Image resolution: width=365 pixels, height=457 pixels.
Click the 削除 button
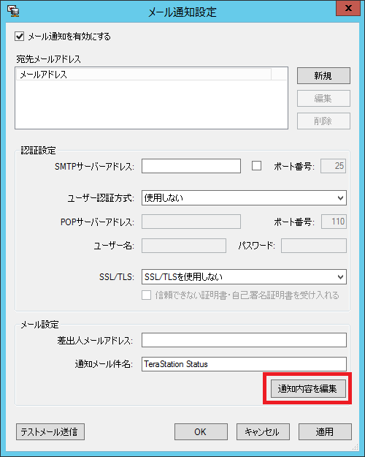click(x=323, y=121)
